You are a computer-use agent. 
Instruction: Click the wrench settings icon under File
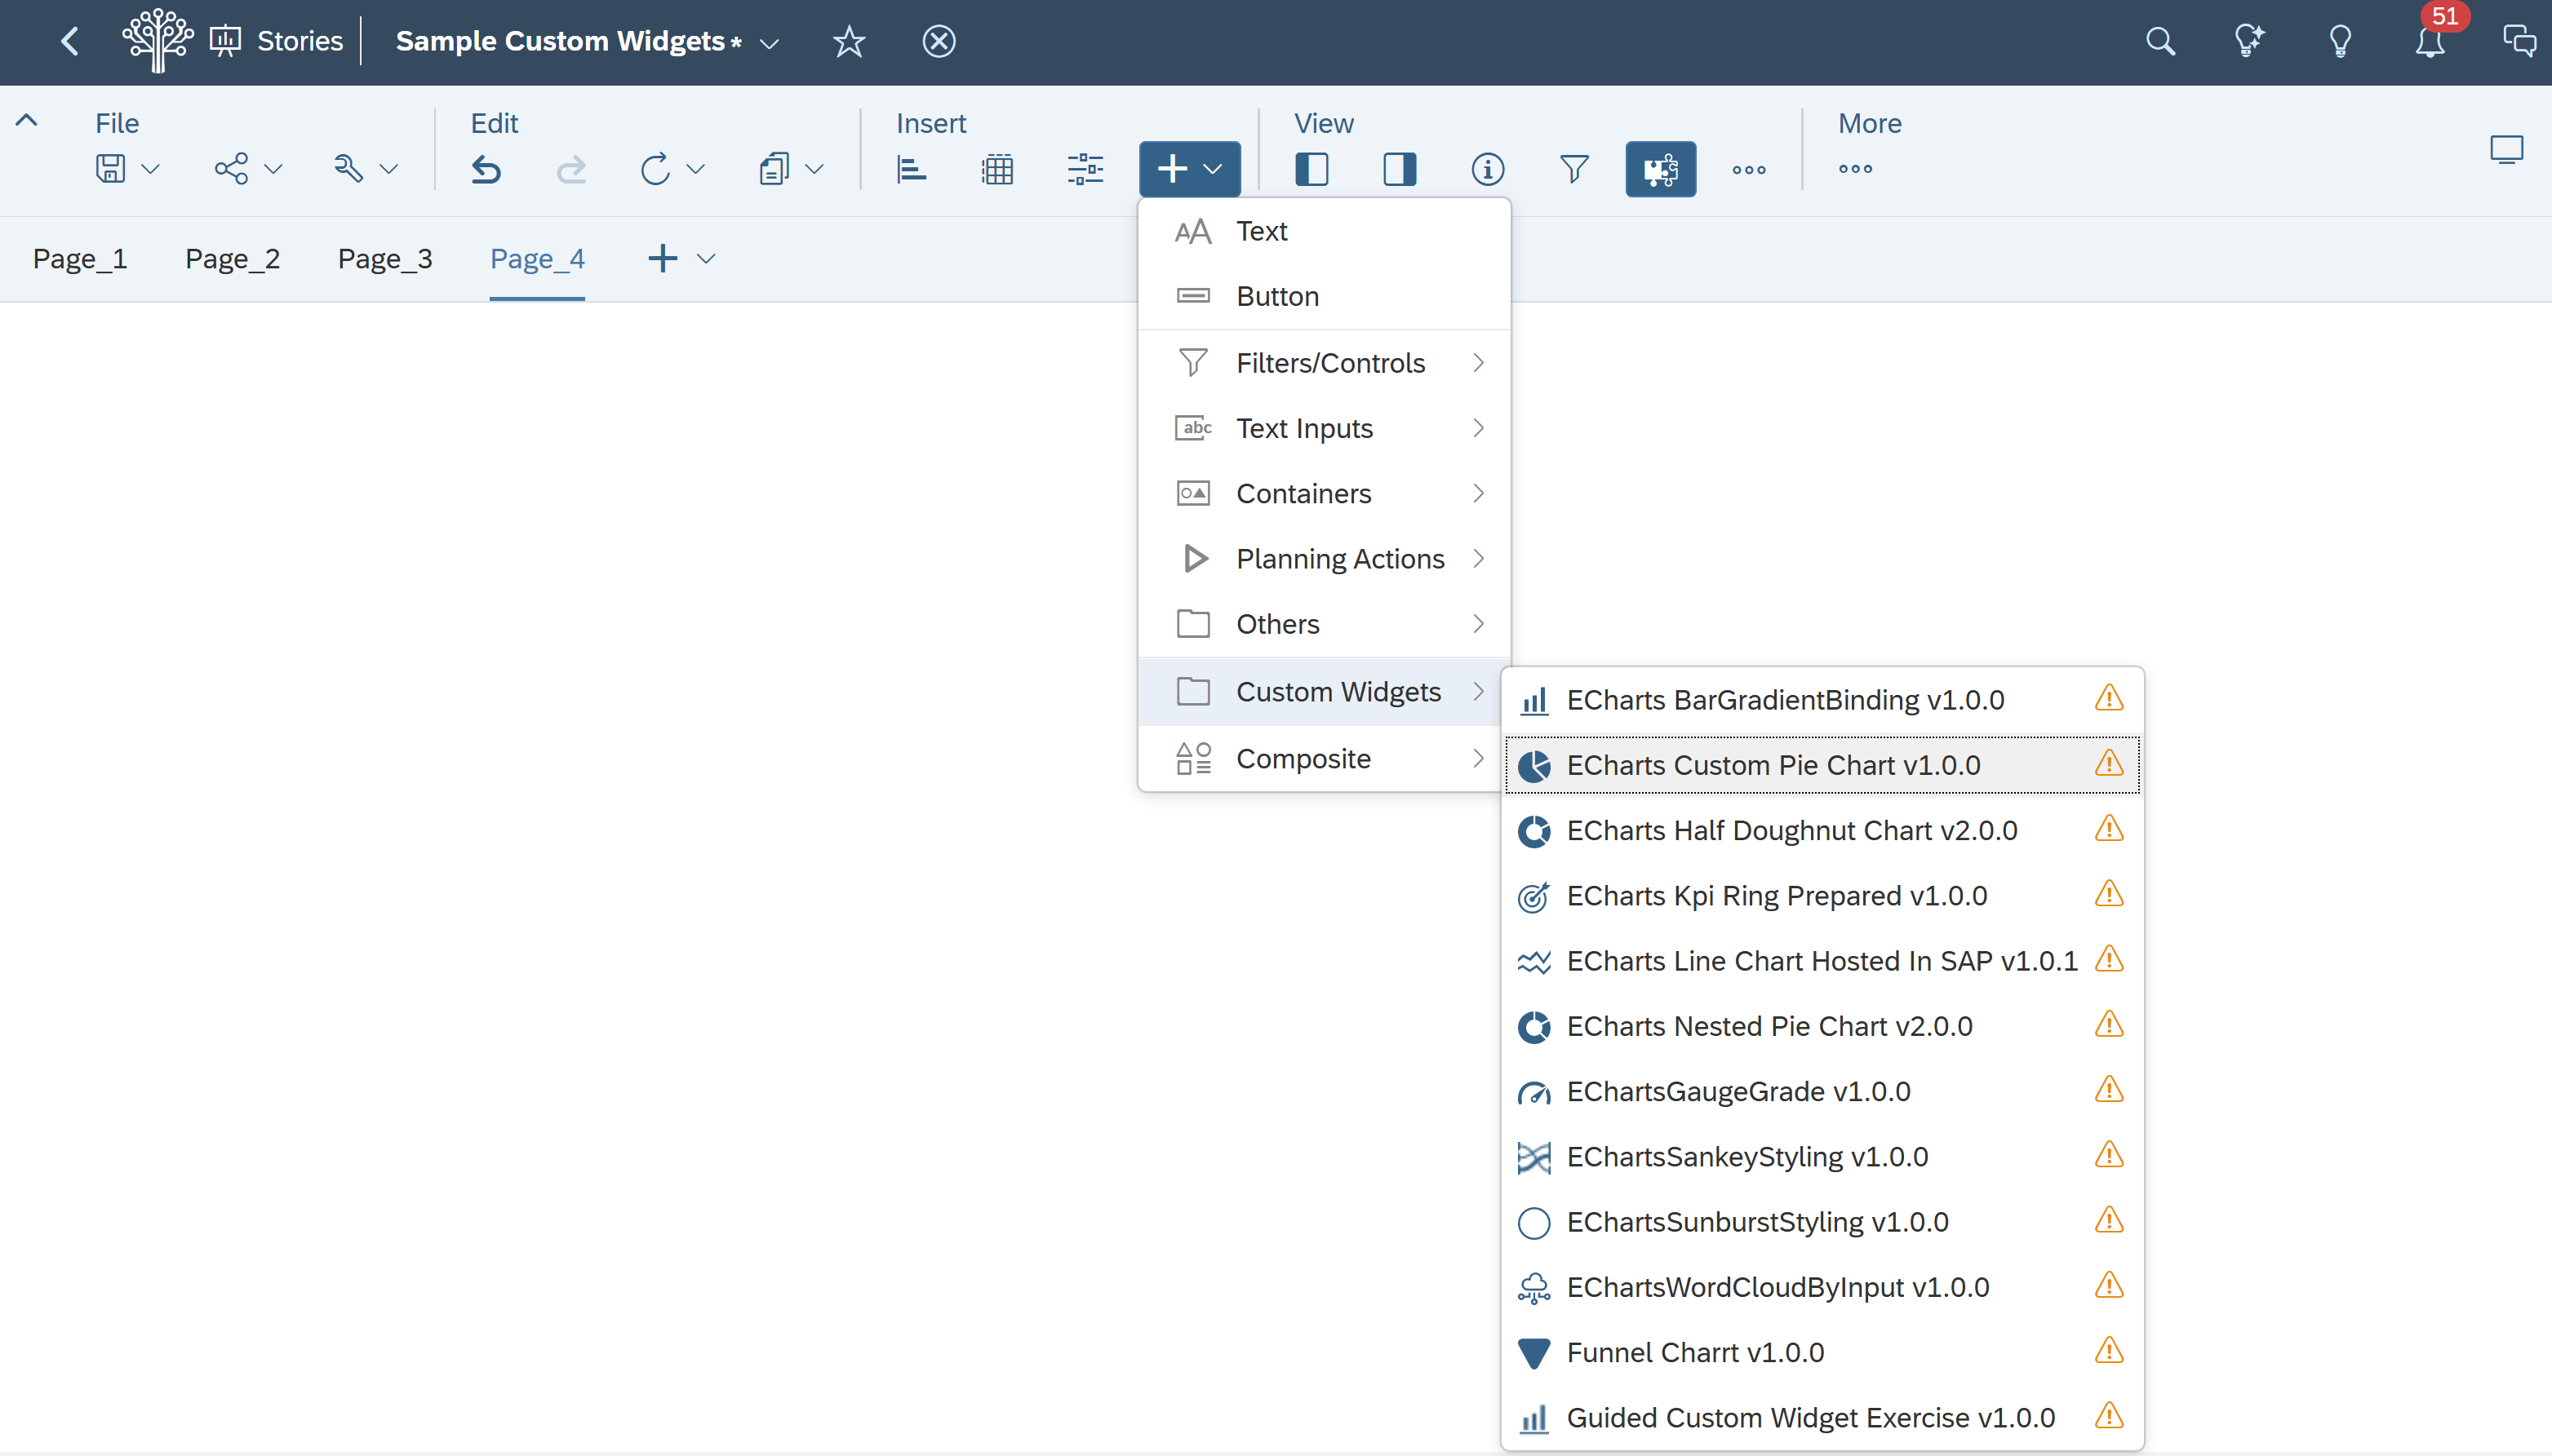point(348,168)
